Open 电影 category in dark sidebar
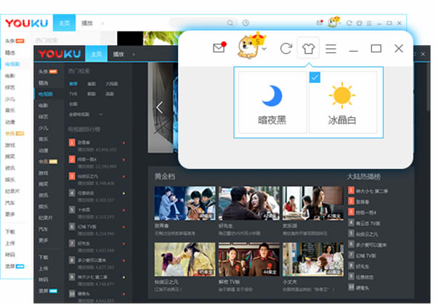Viewport: 436px width, 305px height. 45,106
